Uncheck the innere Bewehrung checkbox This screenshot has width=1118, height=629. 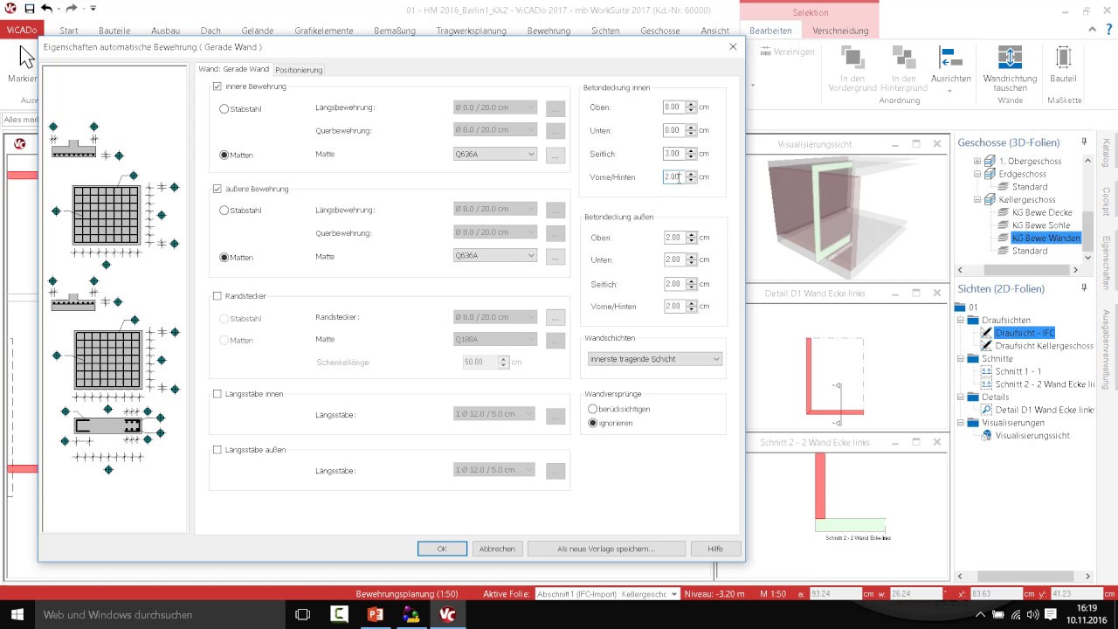(x=217, y=86)
